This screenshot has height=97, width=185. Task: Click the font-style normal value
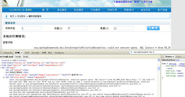[180, 73]
